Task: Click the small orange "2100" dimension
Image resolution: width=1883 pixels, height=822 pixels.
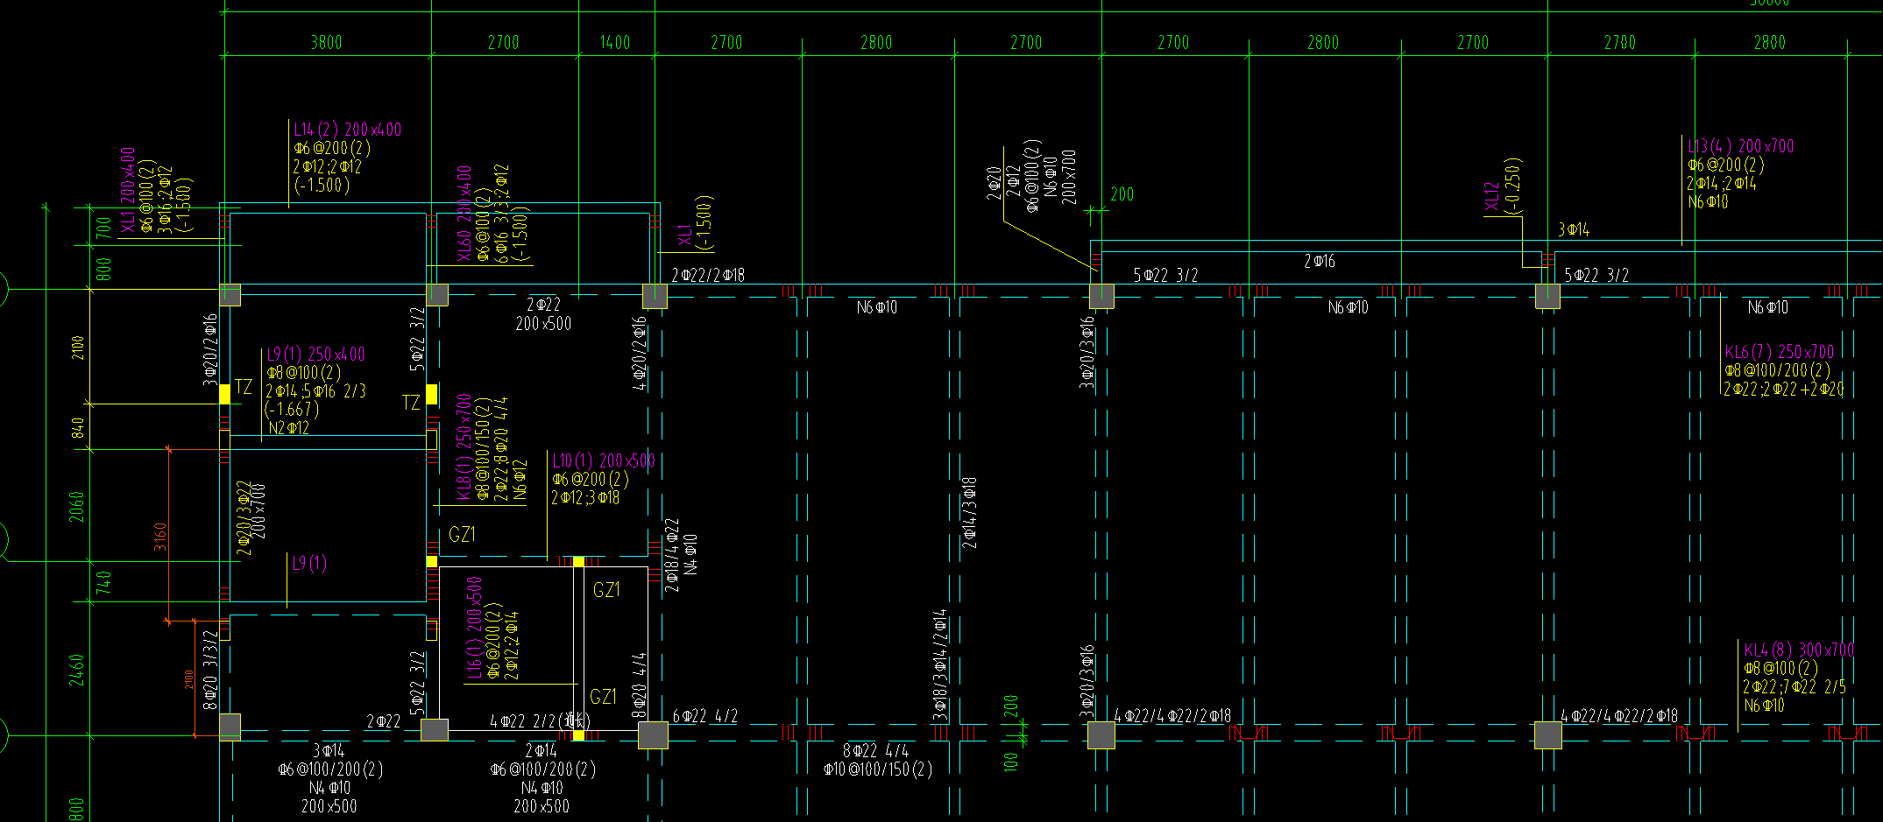Action: click(189, 679)
